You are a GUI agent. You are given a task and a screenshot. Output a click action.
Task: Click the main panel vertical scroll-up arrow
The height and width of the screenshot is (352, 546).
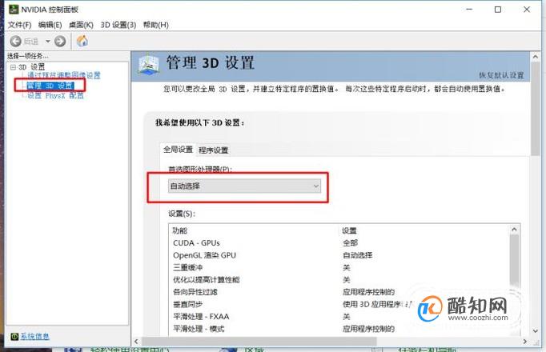tap(536, 56)
